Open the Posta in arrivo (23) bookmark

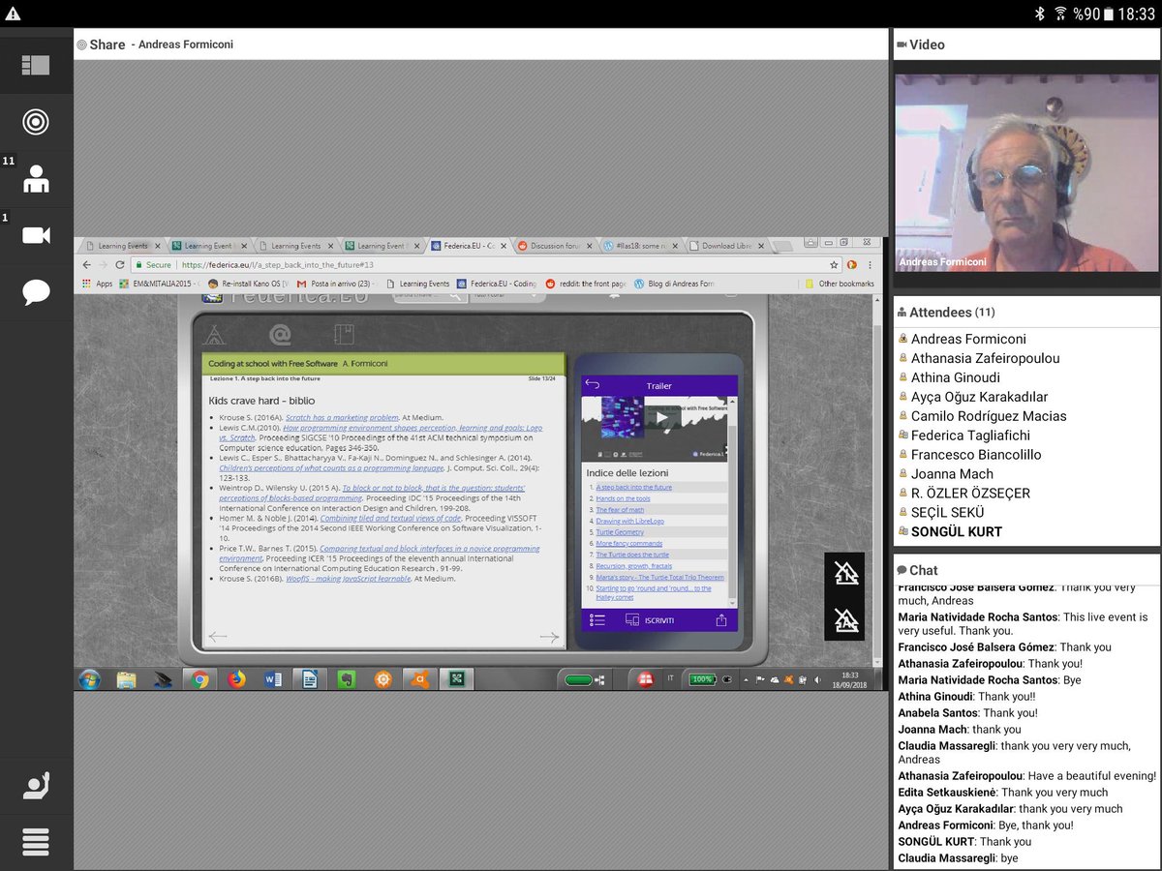coord(337,284)
